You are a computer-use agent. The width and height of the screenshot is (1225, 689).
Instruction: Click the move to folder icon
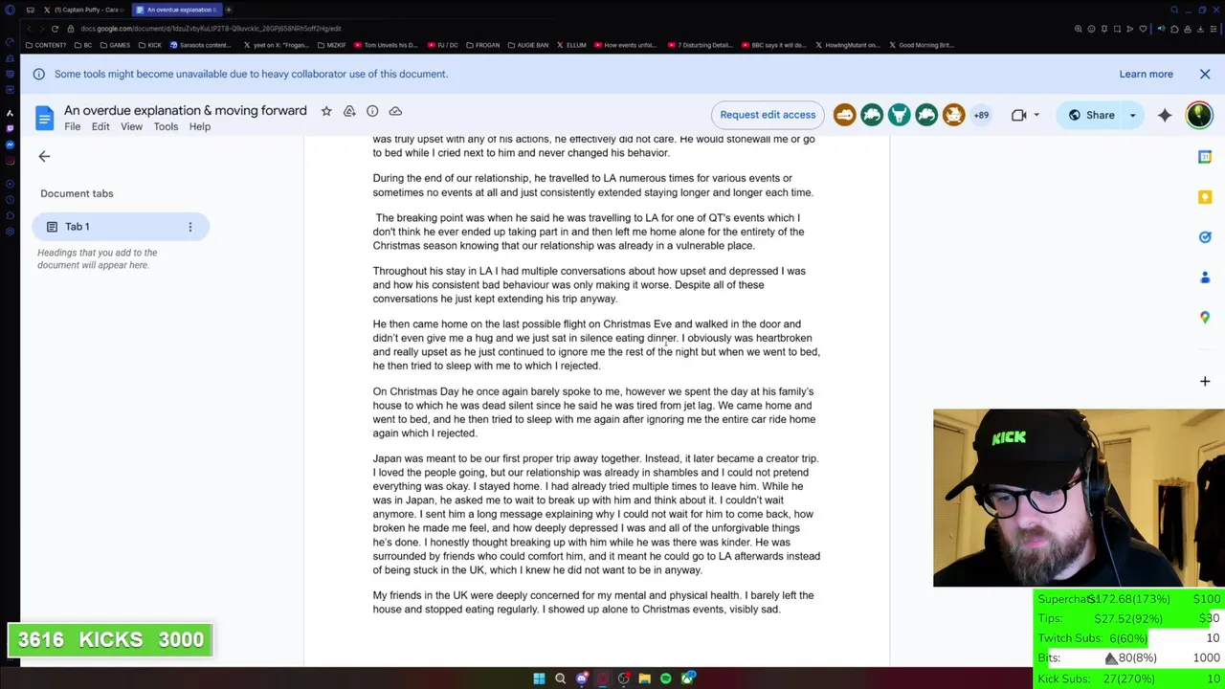(349, 111)
